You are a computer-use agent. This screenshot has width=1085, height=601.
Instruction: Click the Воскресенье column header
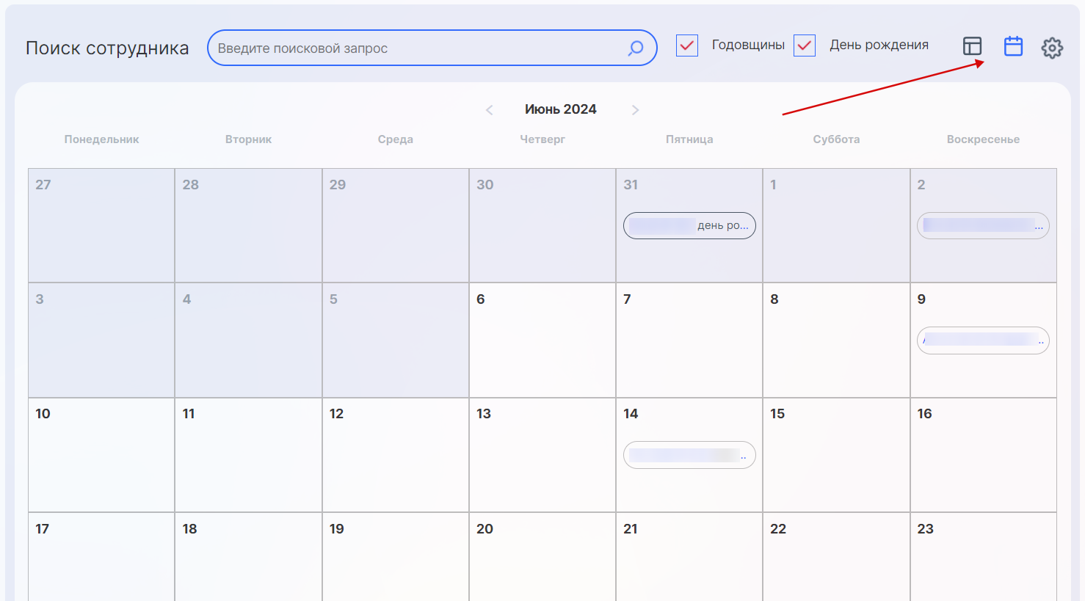[983, 139]
